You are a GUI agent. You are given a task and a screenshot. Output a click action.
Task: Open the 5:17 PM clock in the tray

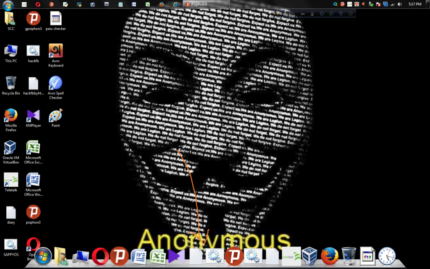click(415, 4)
